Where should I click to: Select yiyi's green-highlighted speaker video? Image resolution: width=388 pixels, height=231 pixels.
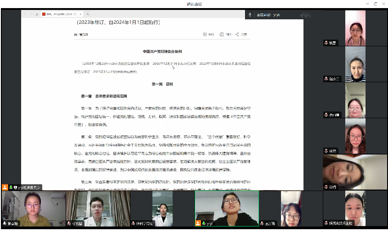(227, 209)
